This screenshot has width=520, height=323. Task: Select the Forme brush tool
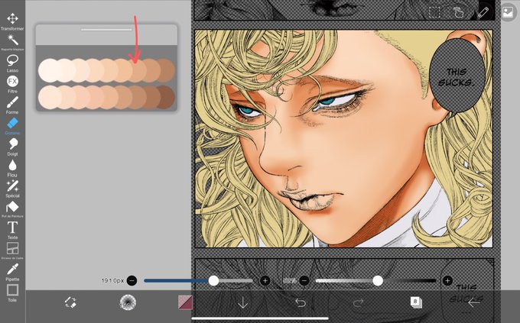(12, 105)
